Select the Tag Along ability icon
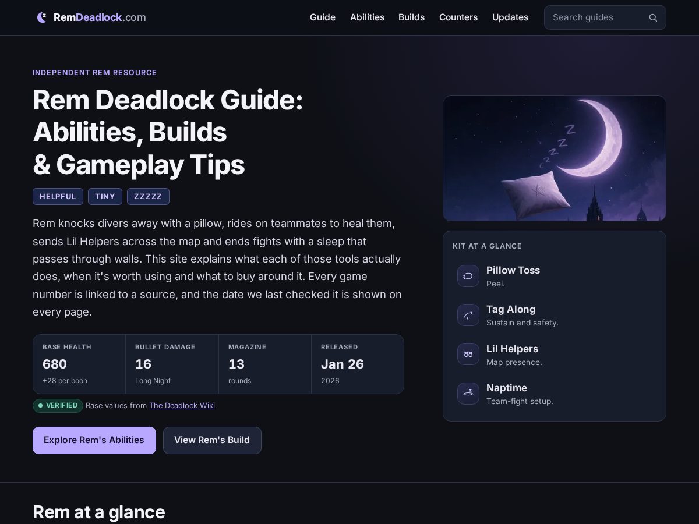The height and width of the screenshot is (524, 699). [x=468, y=315]
